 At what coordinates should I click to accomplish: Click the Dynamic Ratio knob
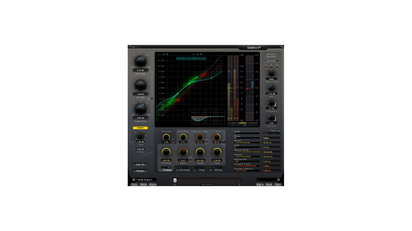tap(200, 137)
